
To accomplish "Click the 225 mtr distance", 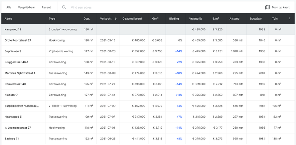I will point(238,73).
